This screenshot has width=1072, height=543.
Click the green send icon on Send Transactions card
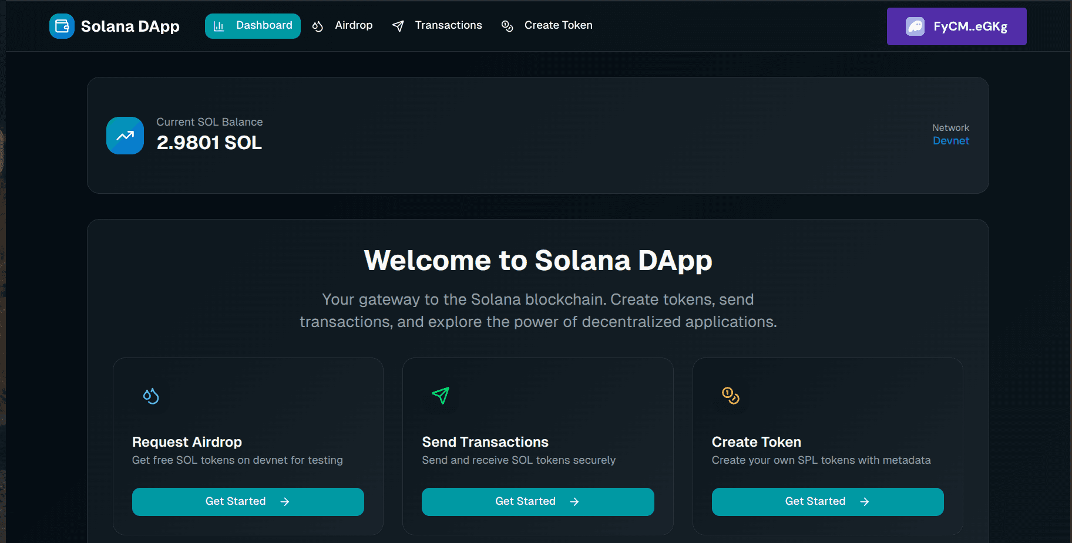click(441, 396)
